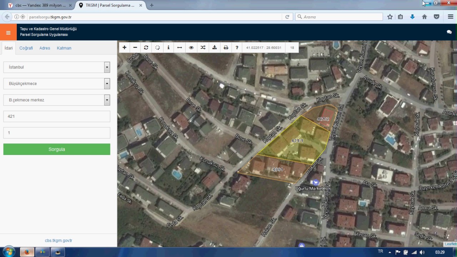Print the map with printer icon
457x257 pixels.
coord(226,47)
